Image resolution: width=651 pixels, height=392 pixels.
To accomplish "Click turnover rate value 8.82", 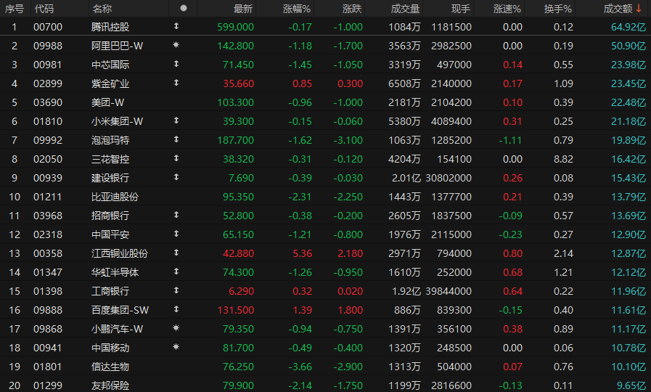I will (563, 160).
